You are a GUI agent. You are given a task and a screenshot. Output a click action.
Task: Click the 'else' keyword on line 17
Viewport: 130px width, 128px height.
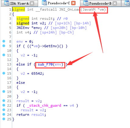[x=21, y=83]
